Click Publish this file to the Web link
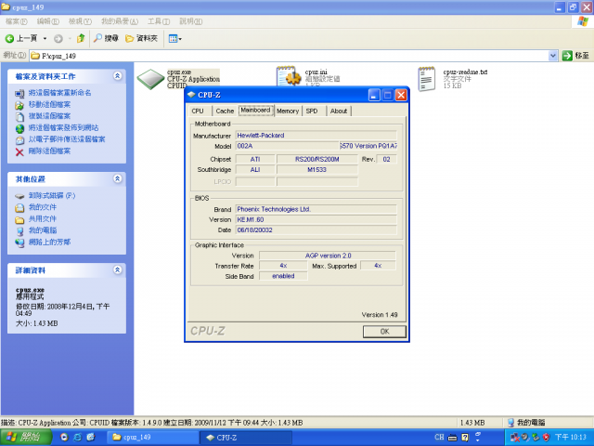 click(64, 128)
